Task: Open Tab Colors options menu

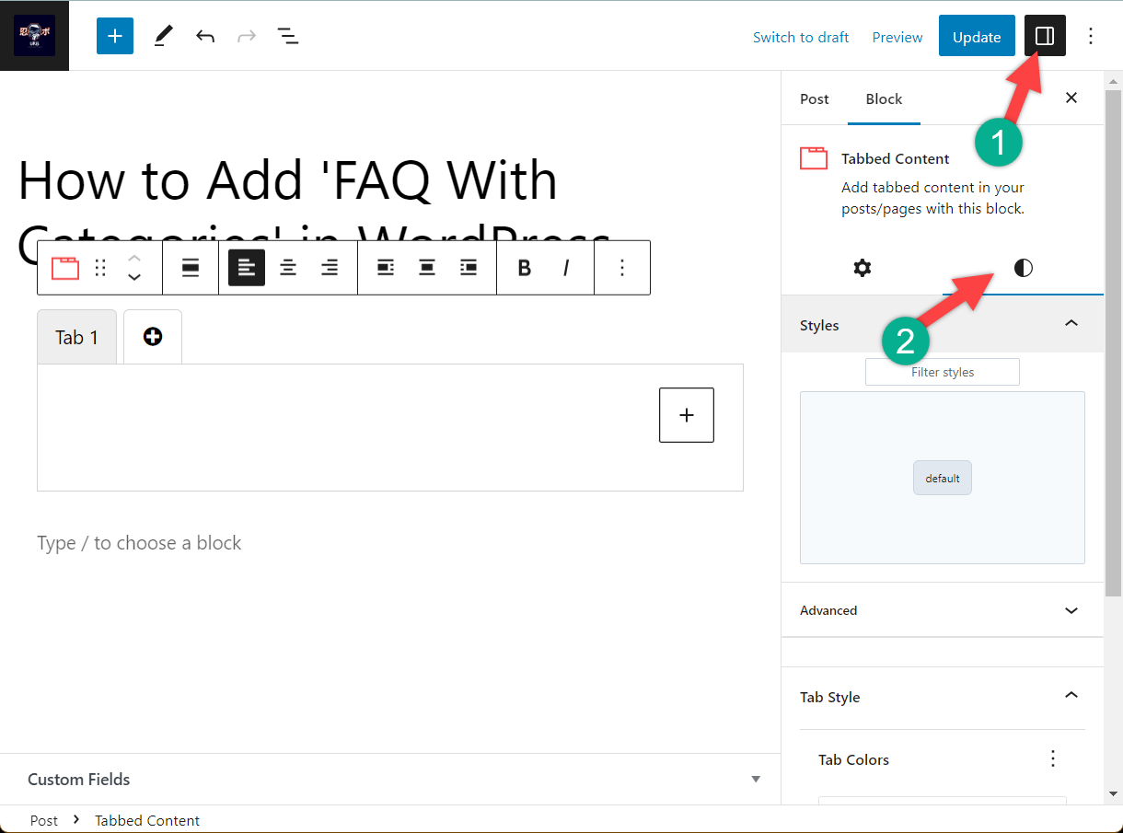Action: 1054,759
